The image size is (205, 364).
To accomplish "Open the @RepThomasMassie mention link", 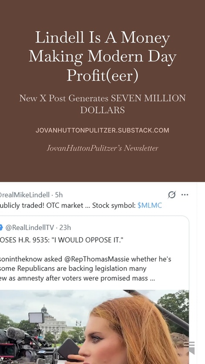I will click(96, 259).
